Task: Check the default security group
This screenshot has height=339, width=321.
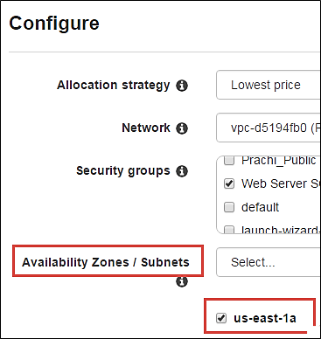Action: click(229, 207)
